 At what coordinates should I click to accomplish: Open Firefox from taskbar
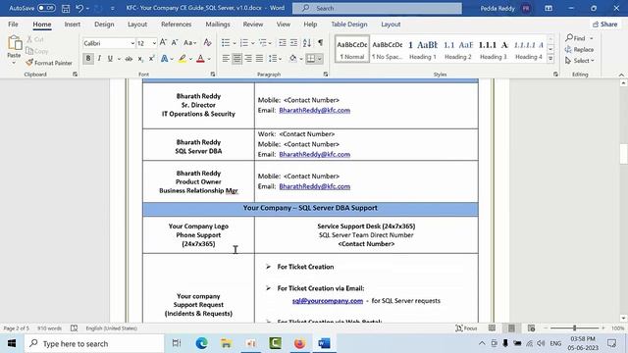[299, 343]
